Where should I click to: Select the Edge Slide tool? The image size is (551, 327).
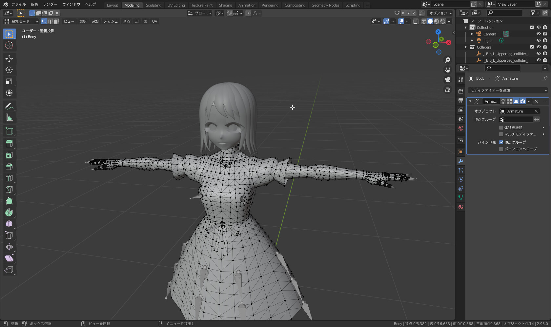pyautogui.click(x=9, y=235)
